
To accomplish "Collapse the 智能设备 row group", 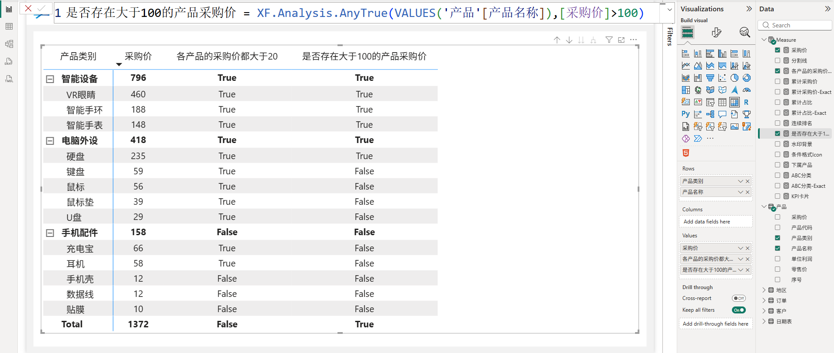I will point(50,79).
